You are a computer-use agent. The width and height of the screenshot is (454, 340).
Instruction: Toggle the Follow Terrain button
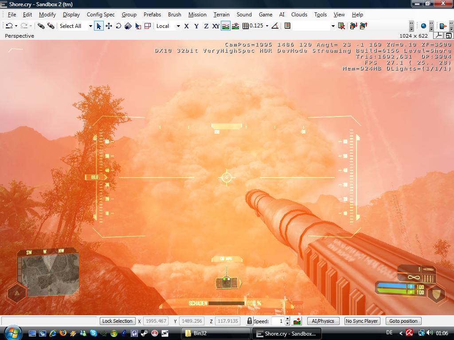[x=226, y=26]
